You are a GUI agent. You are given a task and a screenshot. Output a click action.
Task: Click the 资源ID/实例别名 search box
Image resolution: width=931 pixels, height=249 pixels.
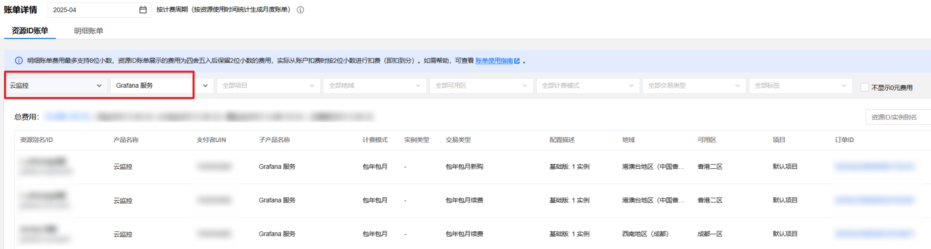tap(898, 117)
